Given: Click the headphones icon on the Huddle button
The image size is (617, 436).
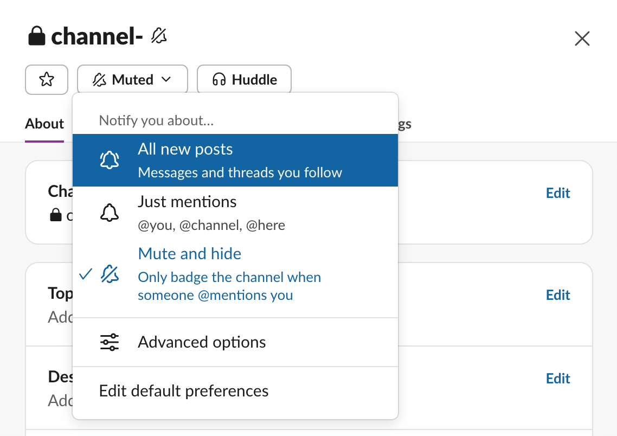Looking at the screenshot, I should point(219,79).
